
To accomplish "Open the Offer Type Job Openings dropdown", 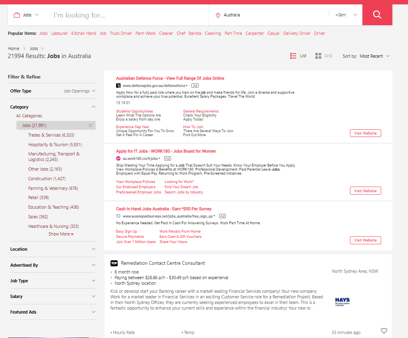I will tap(80, 91).
